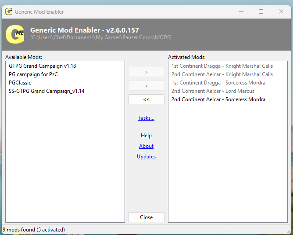Minimize the Generic Mod Enabler window
Viewport: 293px width, 235px height.
click(241, 11)
